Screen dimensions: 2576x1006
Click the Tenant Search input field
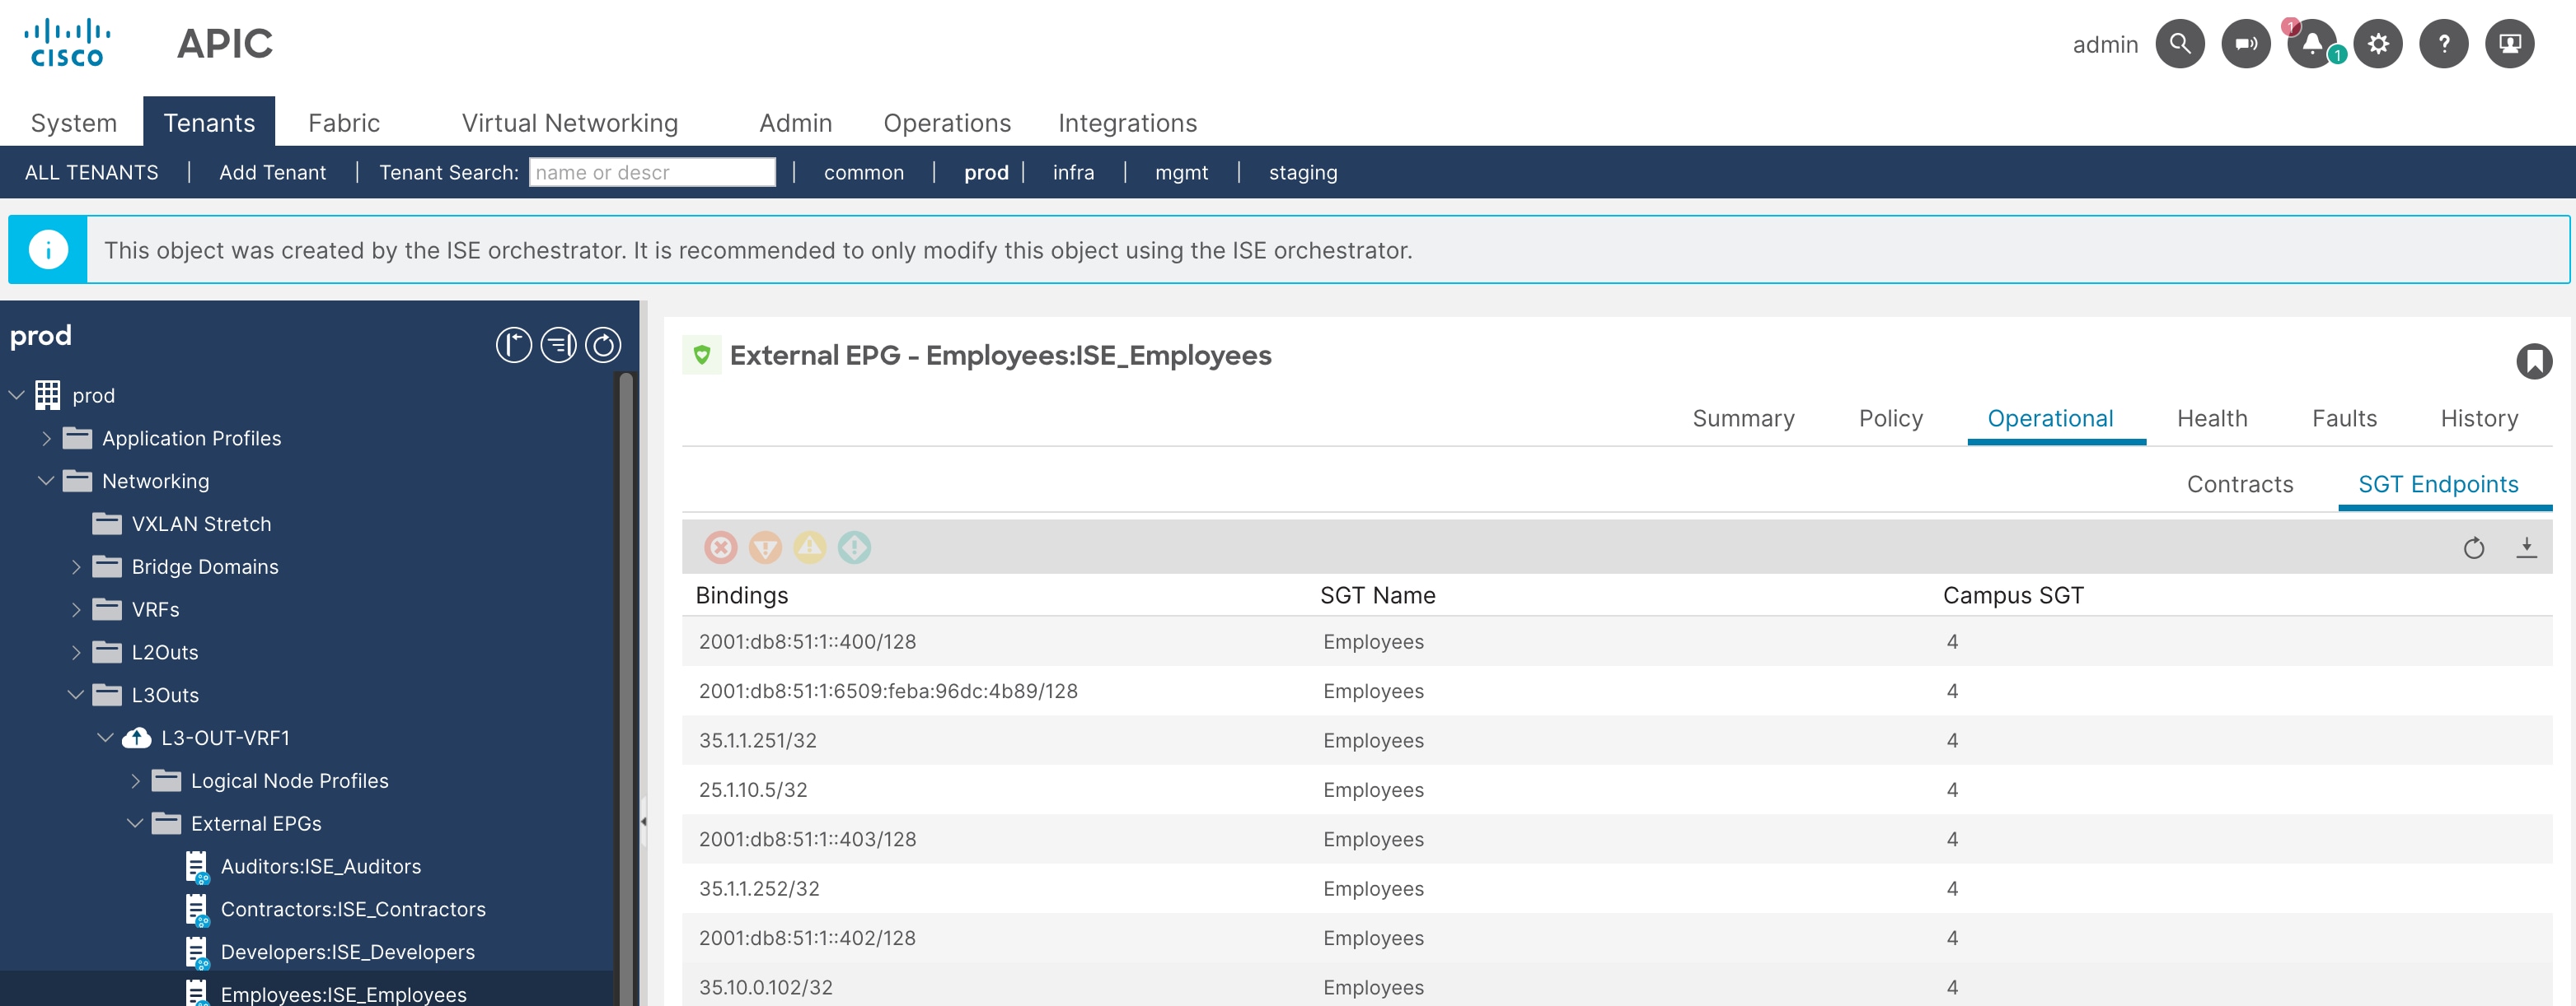(652, 173)
